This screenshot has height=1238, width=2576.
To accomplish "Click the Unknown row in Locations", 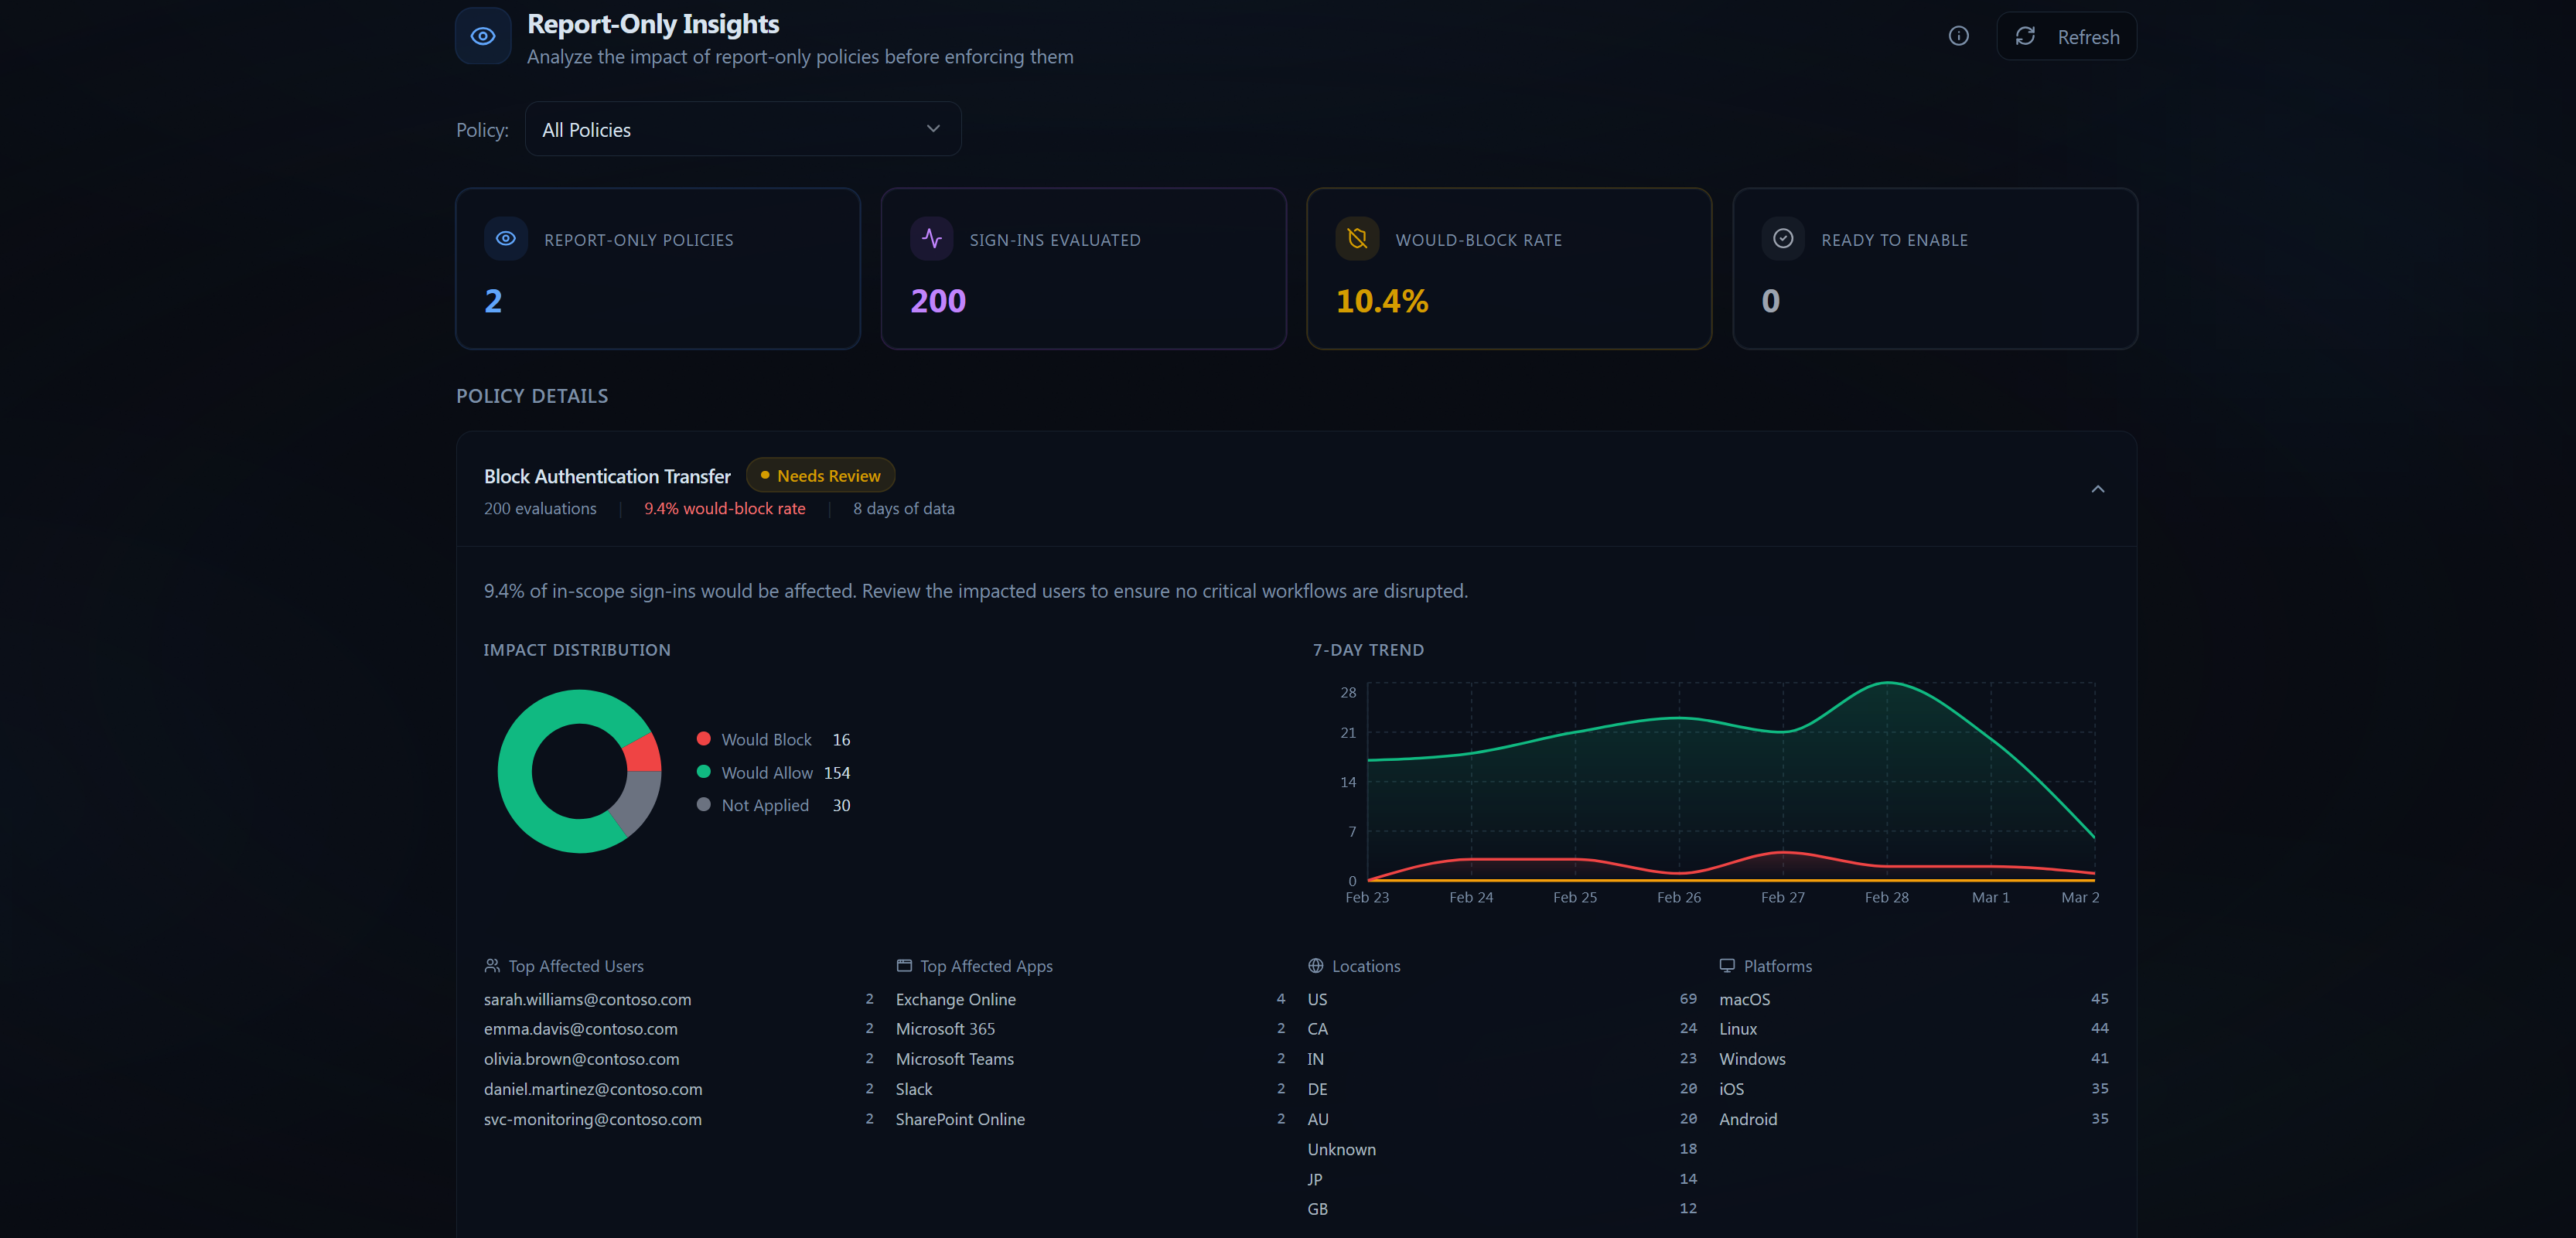I will click(1502, 1149).
